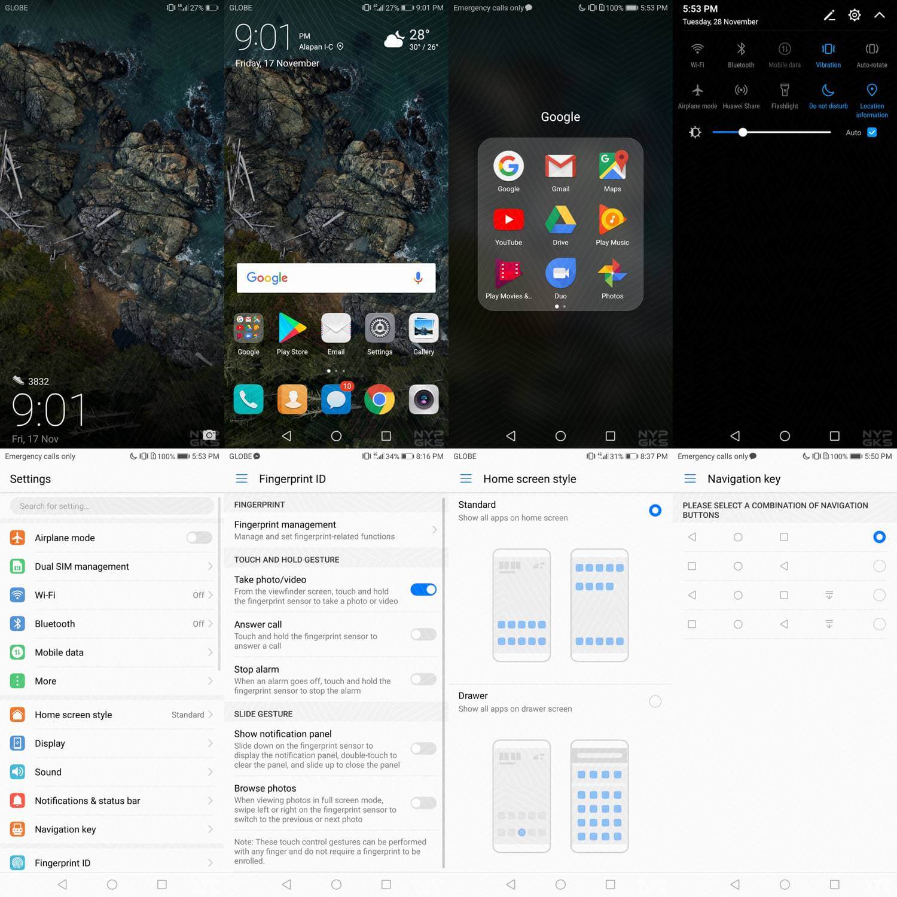The image size is (897, 897).
Task: Open Fingerprint ID settings entry
Action: coord(112,863)
